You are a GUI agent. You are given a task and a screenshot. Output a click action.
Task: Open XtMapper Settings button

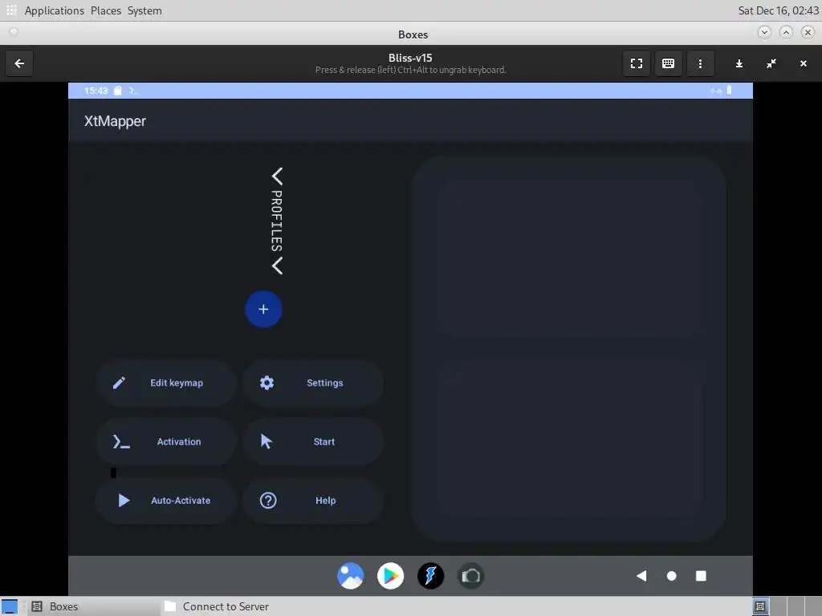point(313,383)
